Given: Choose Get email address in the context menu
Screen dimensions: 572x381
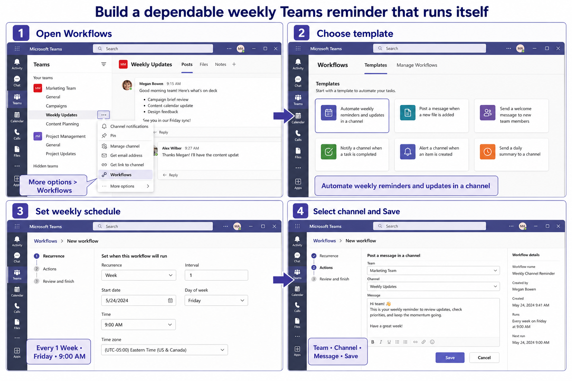Looking at the screenshot, I should (125, 156).
